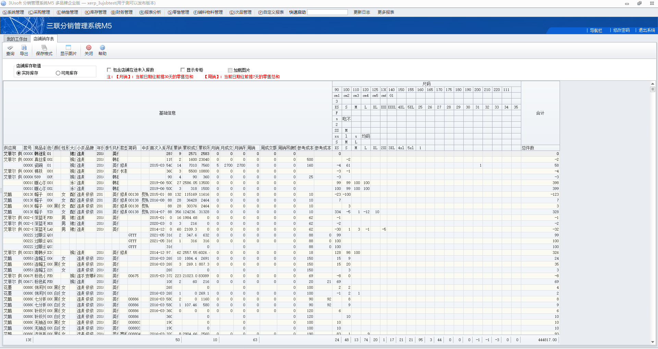
Task: Click the 帮助 (Help) toolbar icon
Action: (102, 50)
